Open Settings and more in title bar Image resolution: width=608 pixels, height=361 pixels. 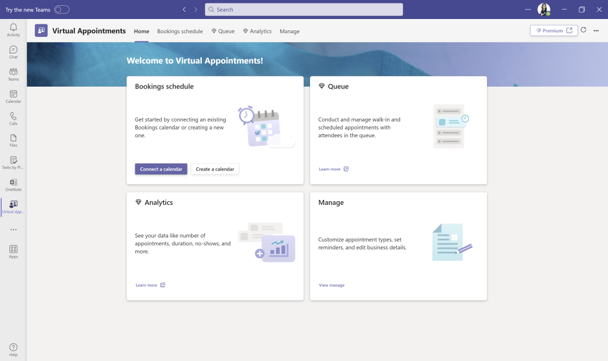pyautogui.click(x=528, y=9)
